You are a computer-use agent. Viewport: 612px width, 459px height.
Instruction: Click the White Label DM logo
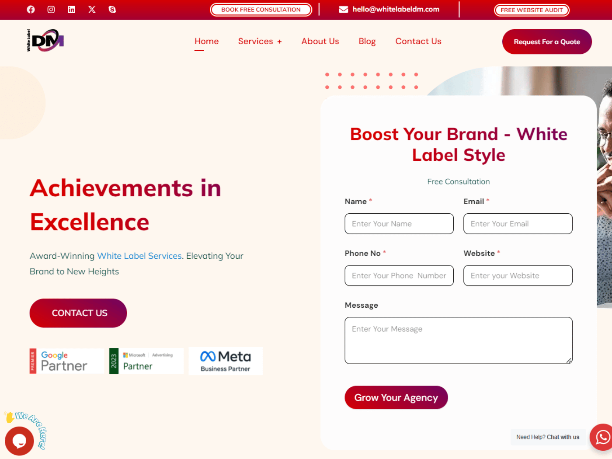click(45, 40)
